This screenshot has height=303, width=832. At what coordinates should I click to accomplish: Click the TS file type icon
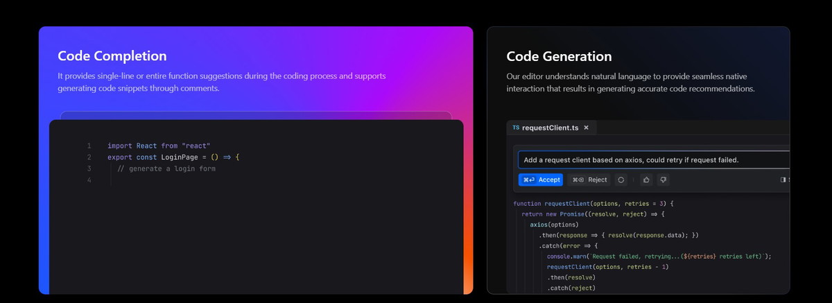pyautogui.click(x=515, y=128)
